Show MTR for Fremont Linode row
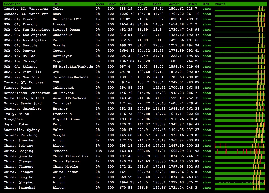Viewport: 269px width, 193px height. pos(207,24)
